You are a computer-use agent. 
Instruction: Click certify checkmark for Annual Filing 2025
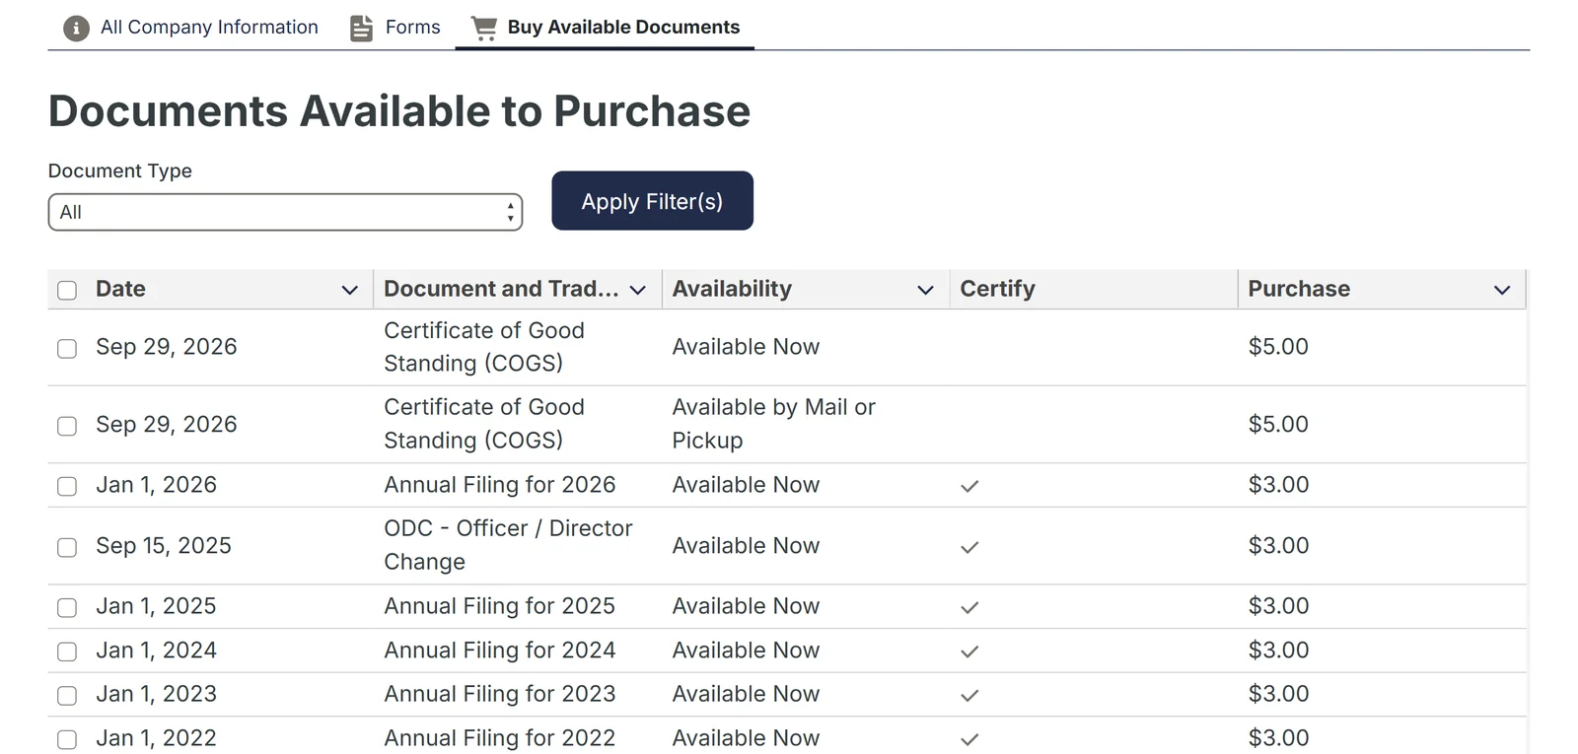click(x=969, y=607)
